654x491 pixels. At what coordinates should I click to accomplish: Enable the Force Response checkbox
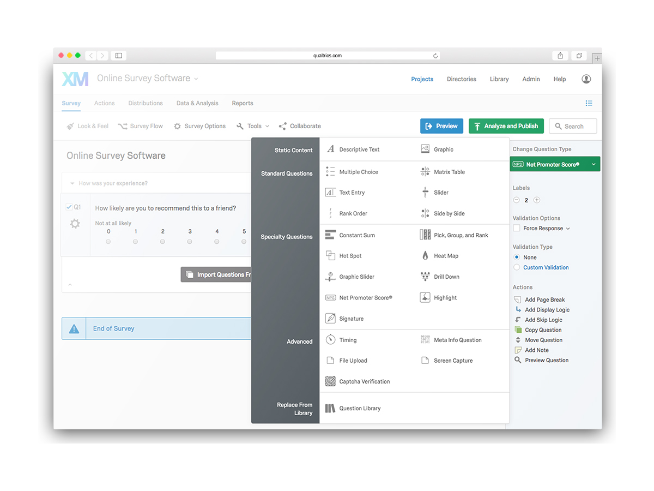point(517,229)
